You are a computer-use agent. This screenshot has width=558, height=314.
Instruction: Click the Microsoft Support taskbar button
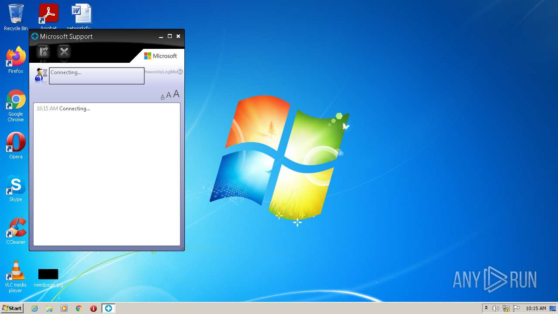(108, 308)
